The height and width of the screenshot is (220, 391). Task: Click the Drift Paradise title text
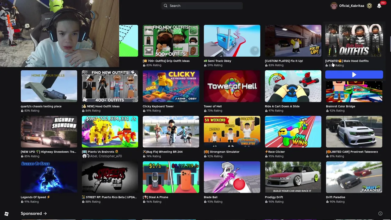335,197
